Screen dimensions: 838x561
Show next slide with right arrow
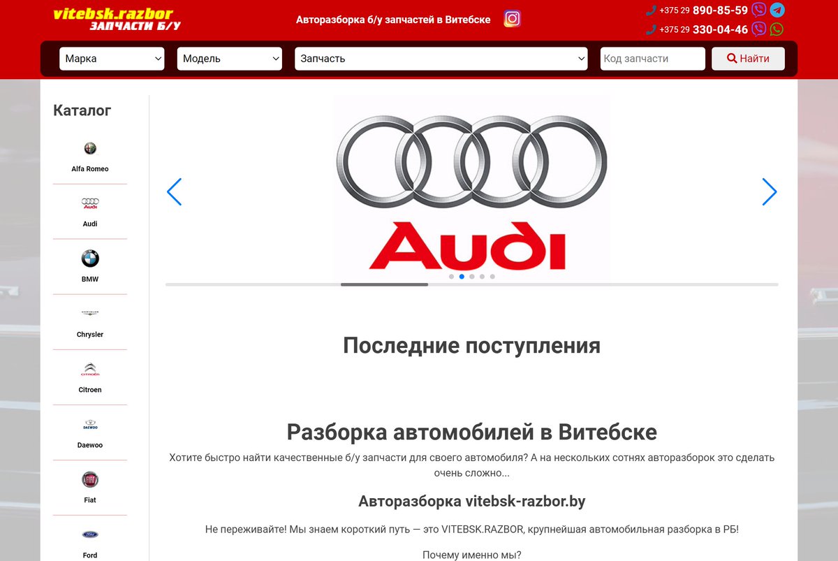click(x=769, y=191)
